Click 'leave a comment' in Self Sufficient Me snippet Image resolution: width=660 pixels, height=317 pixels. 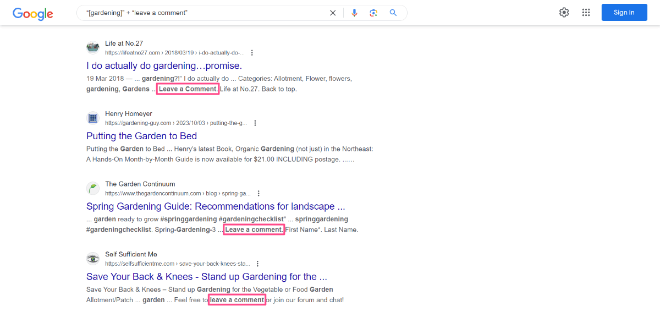pos(237,300)
